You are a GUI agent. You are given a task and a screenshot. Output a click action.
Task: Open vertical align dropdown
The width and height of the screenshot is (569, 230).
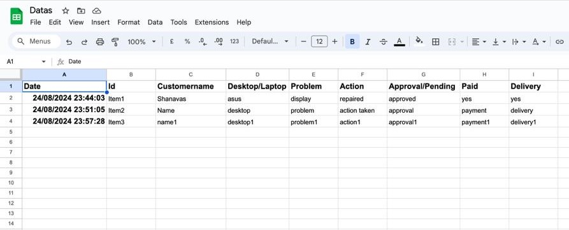pos(499,41)
